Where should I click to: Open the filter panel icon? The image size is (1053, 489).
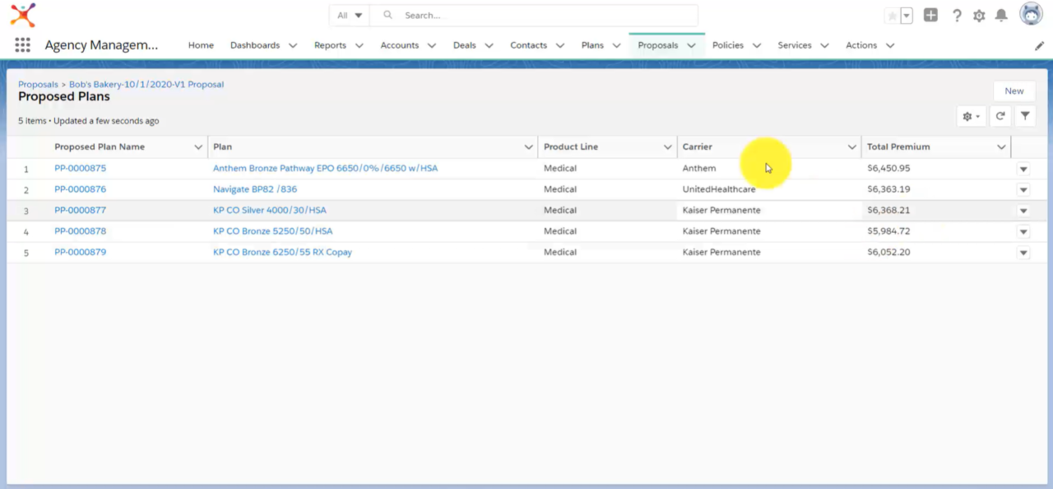click(x=1025, y=116)
